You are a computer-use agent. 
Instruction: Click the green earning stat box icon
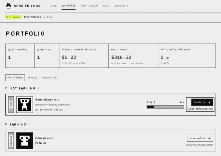[x=38, y=49]
